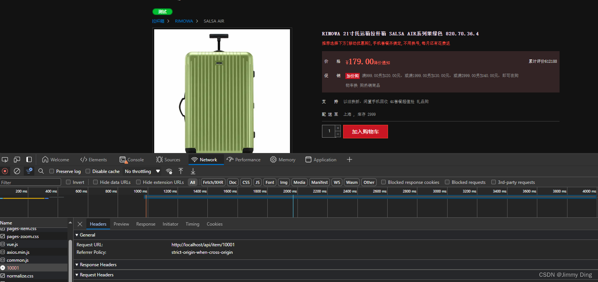Filter requests by Img type
The height and width of the screenshot is (282, 598).
(284, 182)
